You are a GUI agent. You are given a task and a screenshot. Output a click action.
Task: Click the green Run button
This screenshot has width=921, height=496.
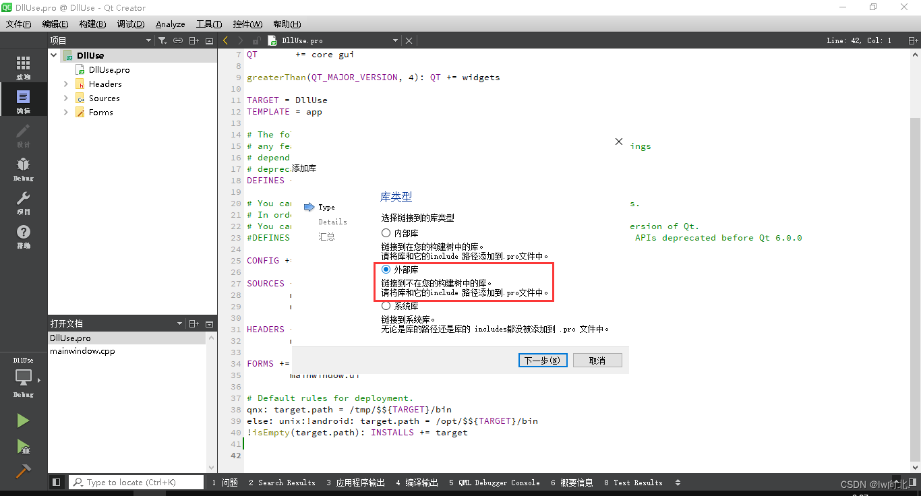click(24, 421)
